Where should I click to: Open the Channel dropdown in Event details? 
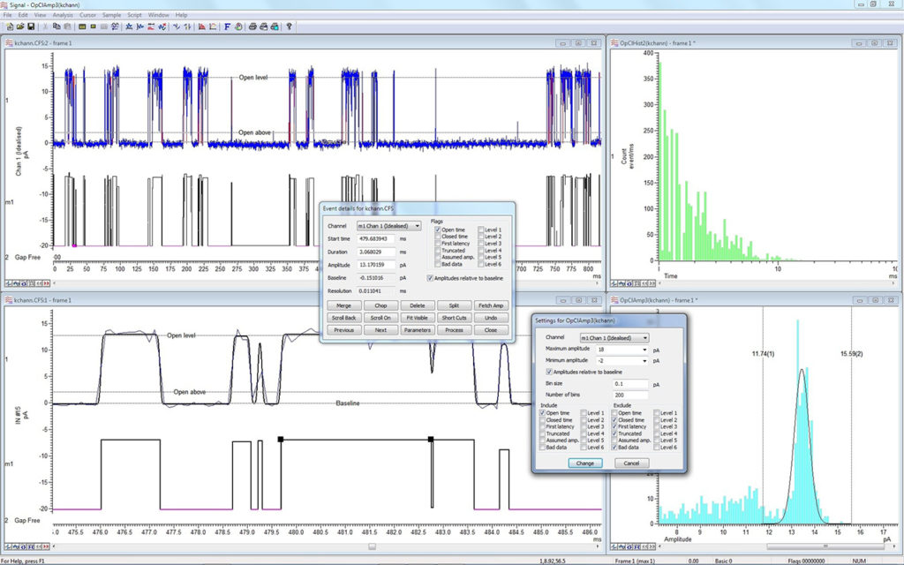(418, 226)
